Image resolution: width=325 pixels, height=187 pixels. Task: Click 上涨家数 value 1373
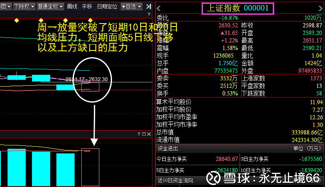(316, 78)
